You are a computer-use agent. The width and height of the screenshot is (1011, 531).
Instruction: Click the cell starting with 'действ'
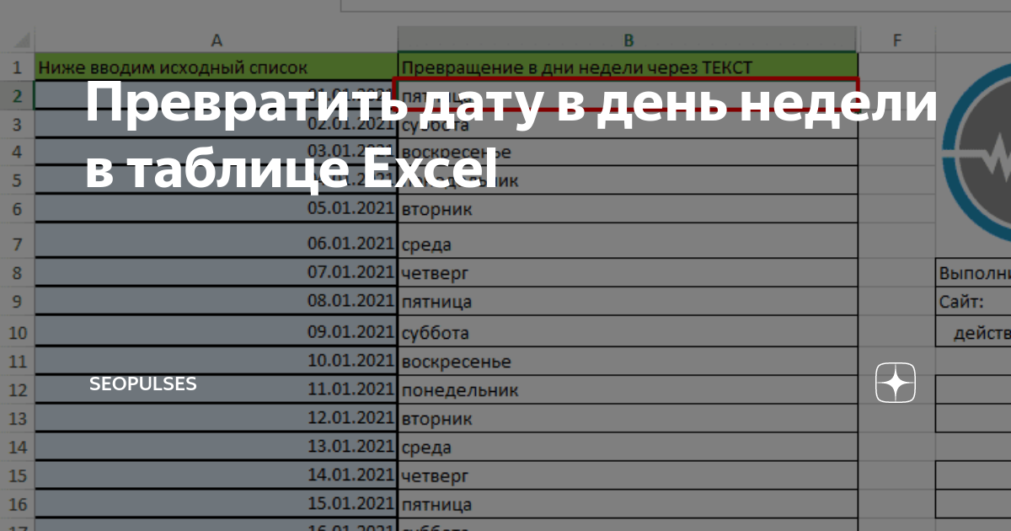pyautogui.click(x=977, y=331)
